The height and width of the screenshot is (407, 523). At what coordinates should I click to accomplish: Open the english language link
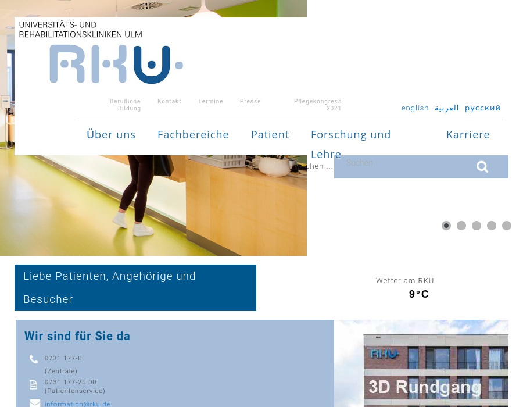tap(415, 108)
